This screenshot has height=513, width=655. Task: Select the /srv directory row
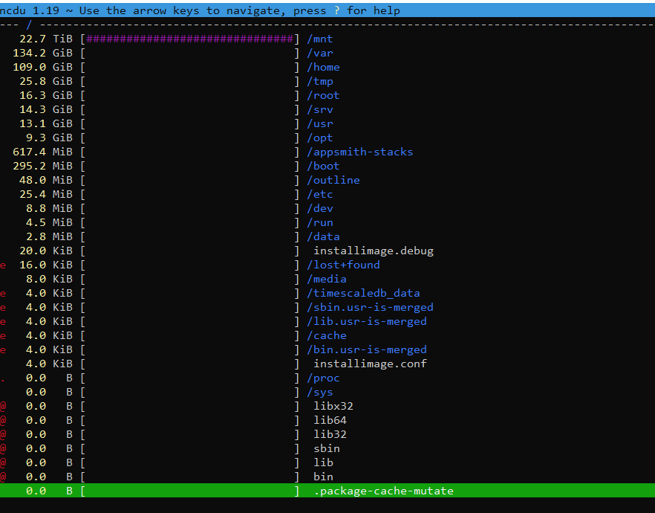[327, 109]
